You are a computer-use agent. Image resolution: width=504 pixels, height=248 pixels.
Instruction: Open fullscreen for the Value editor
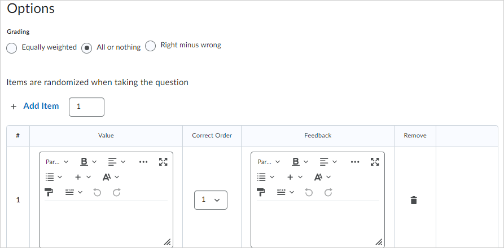163,162
